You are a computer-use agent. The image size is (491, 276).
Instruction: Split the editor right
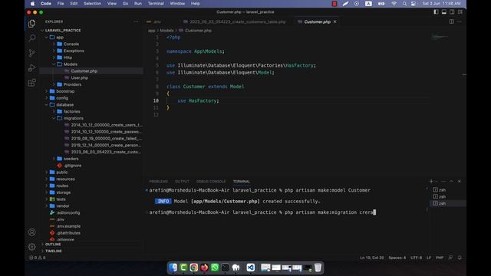(x=452, y=21)
